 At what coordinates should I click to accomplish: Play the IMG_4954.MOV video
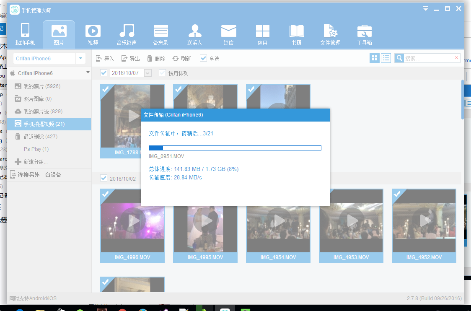tap(279, 220)
